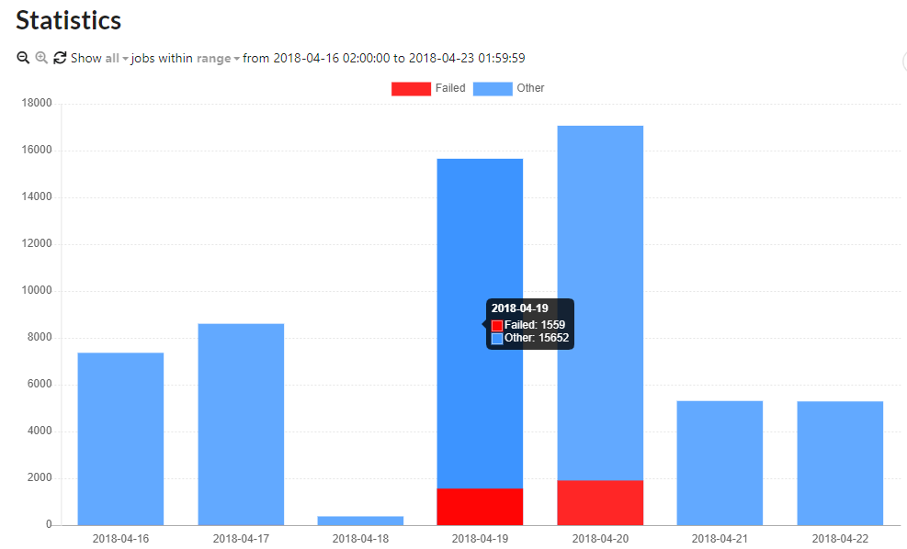Click the 2018-04-21 bar
The width and height of the screenshot is (907, 549).
[720, 462]
